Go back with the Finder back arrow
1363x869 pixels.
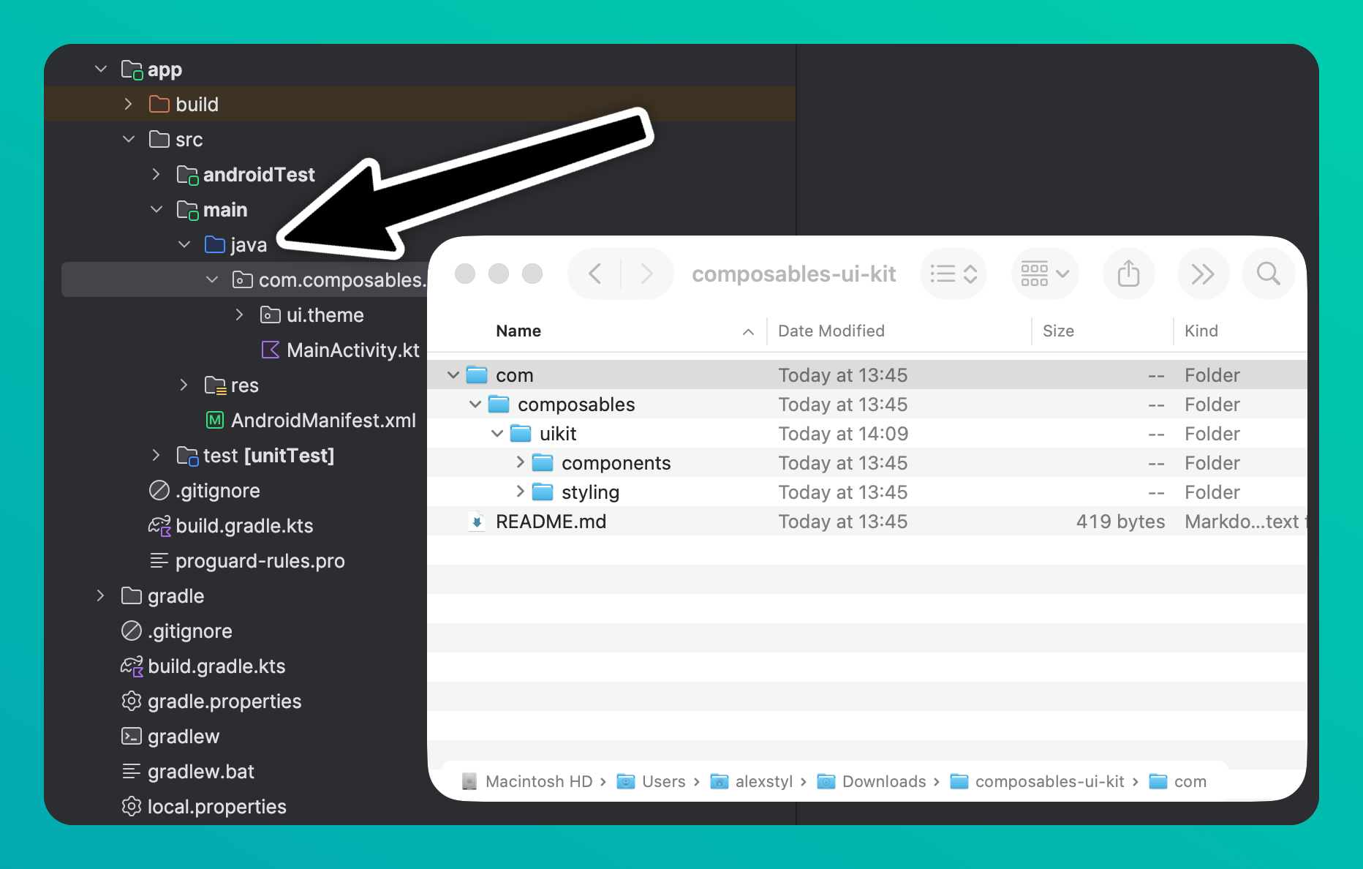pos(595,274)
